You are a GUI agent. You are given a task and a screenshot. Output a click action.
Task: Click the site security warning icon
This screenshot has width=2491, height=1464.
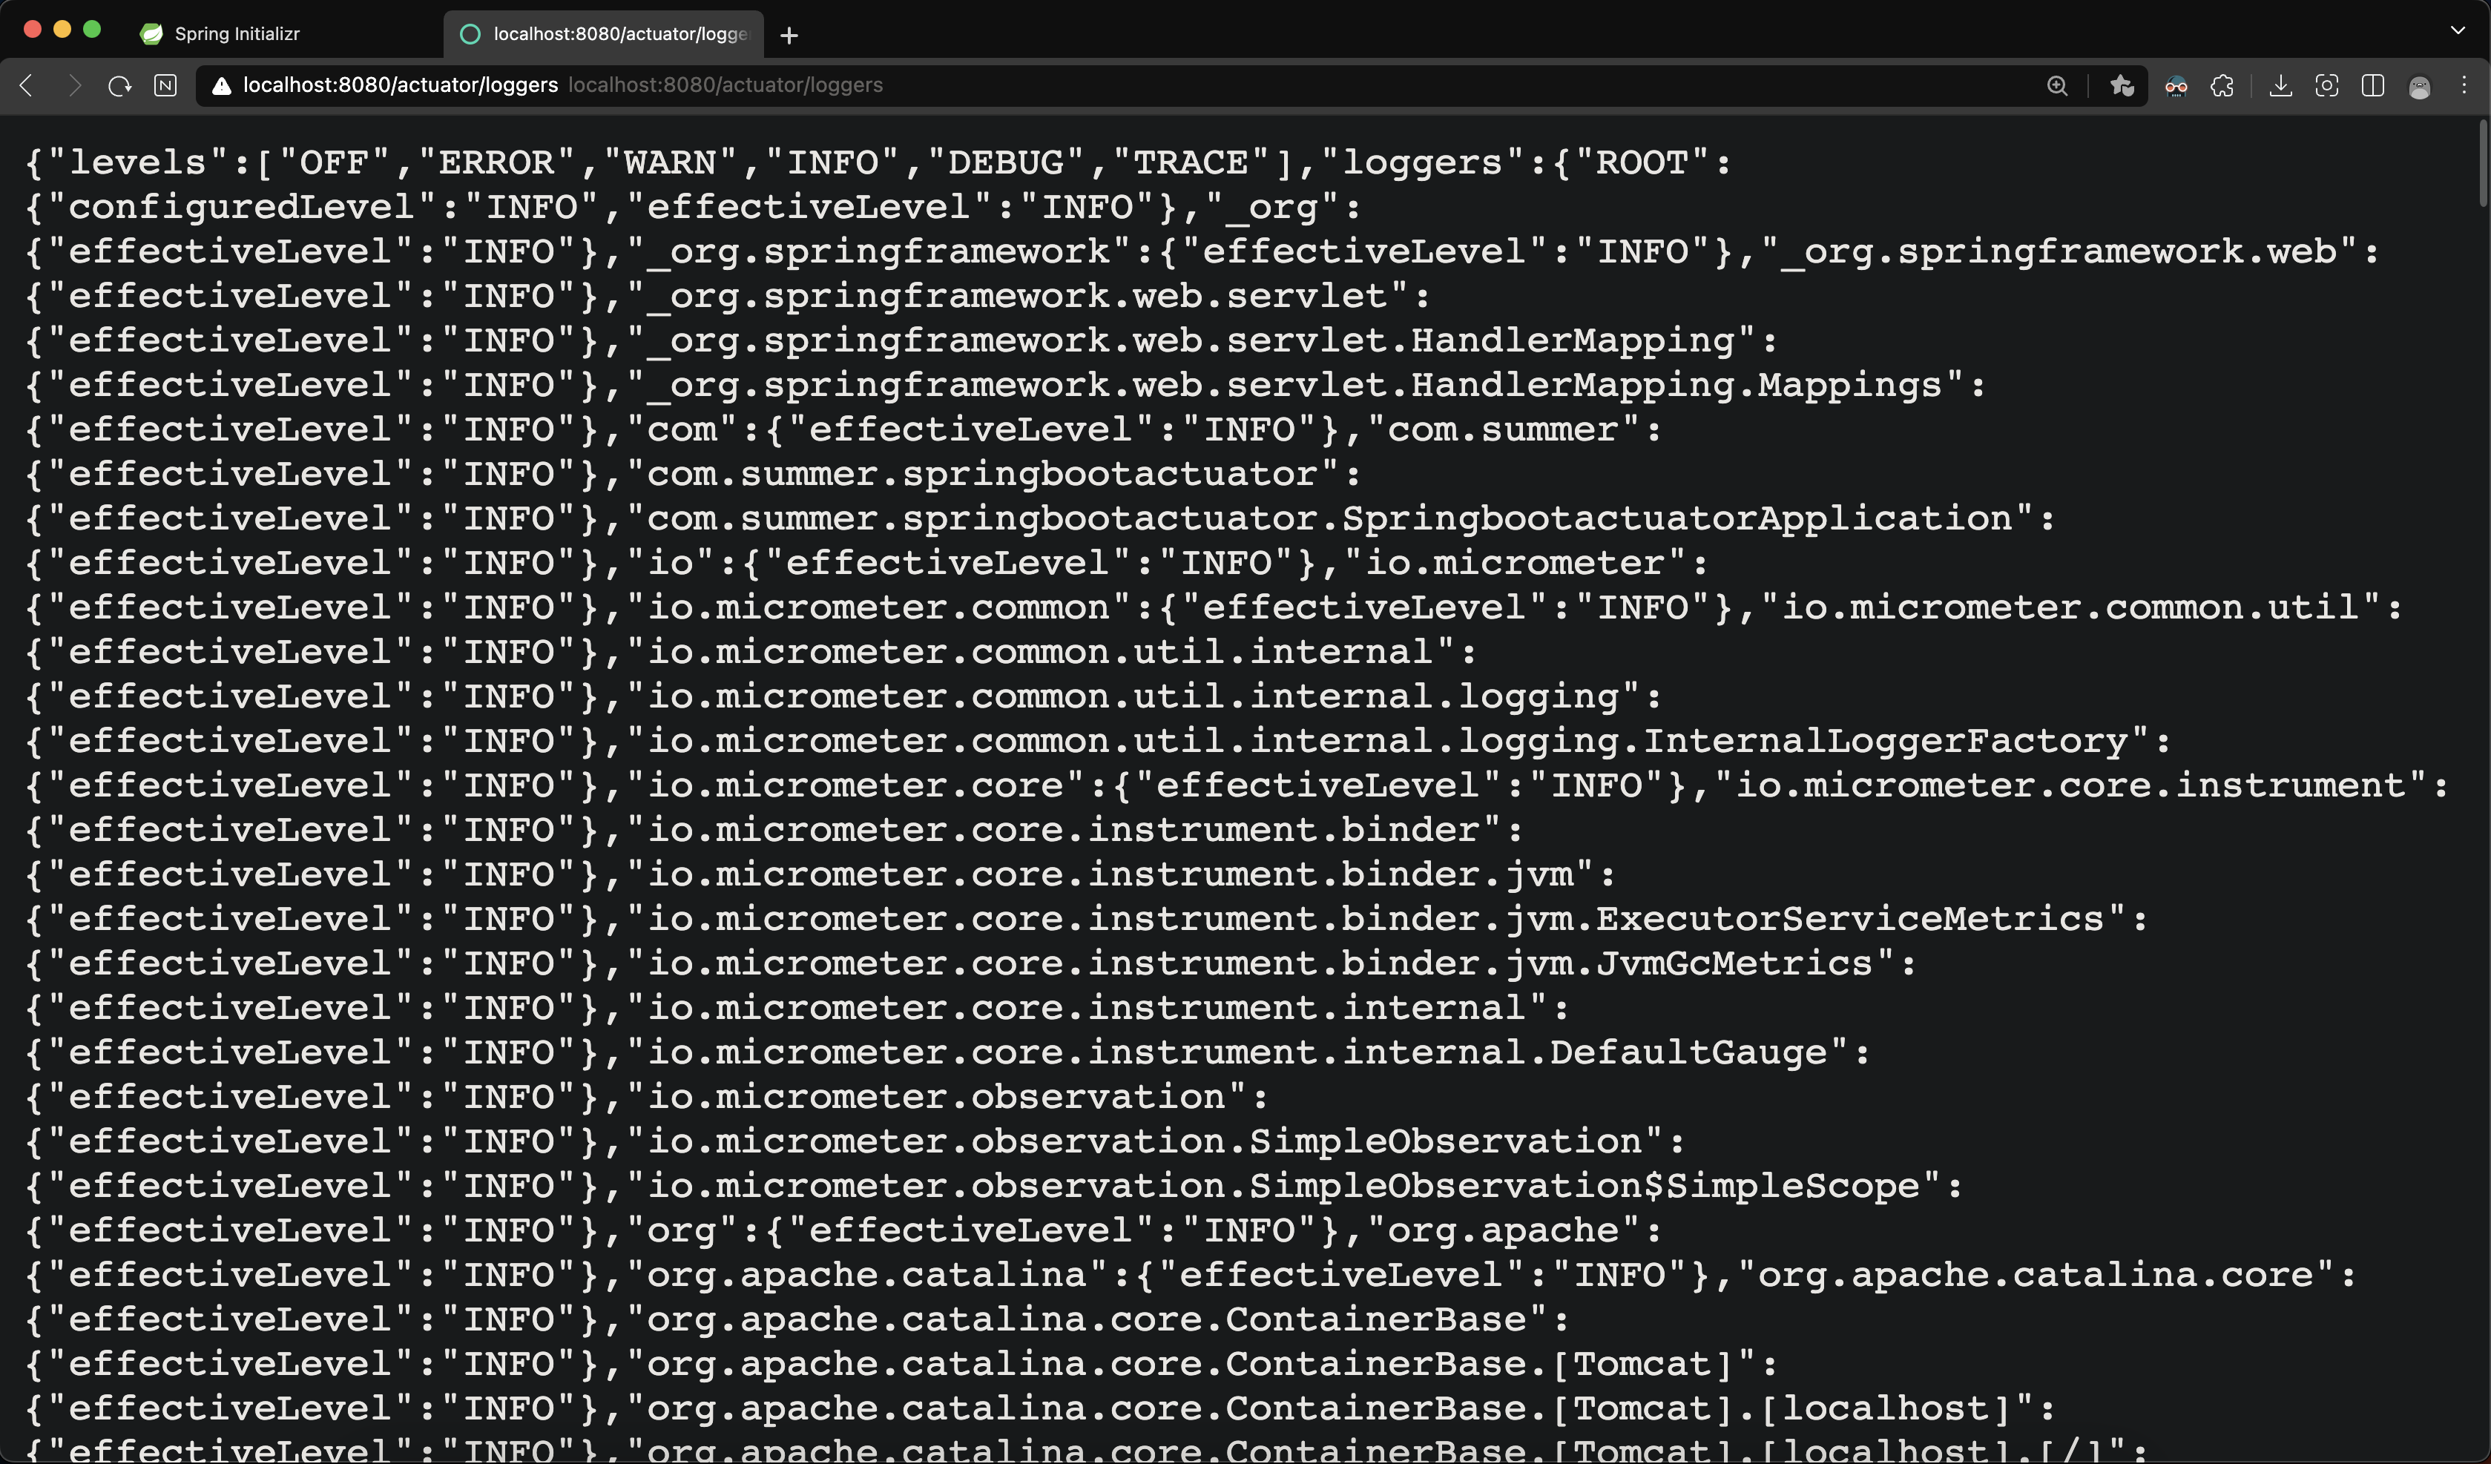221,86
